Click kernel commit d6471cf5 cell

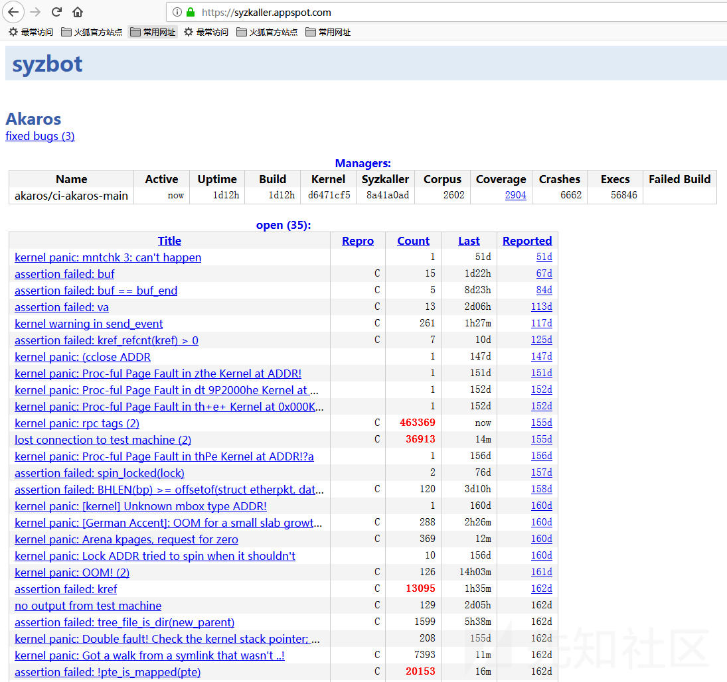pos(329,195)
